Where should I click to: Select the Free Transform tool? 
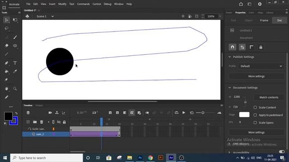point(15,20)
